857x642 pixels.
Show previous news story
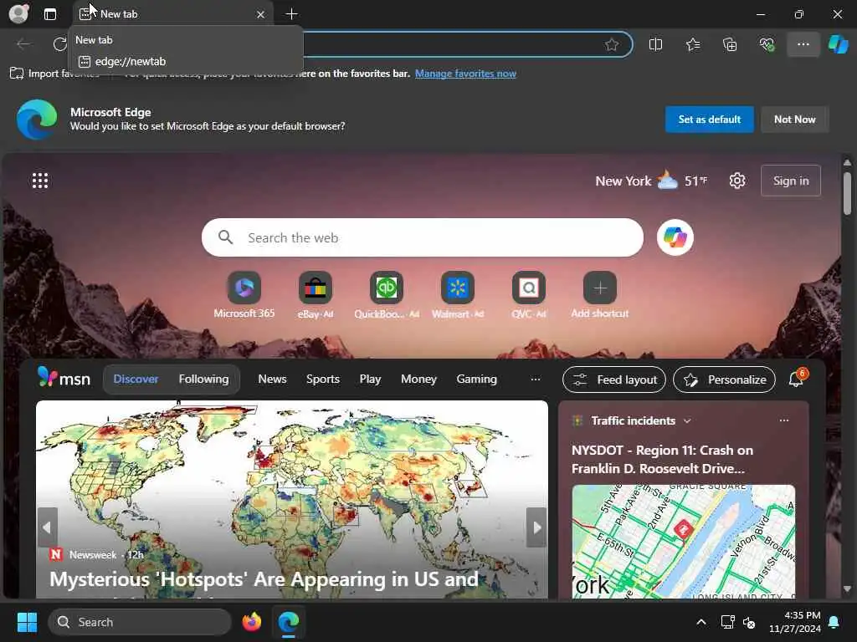click(x=47, y=527)
